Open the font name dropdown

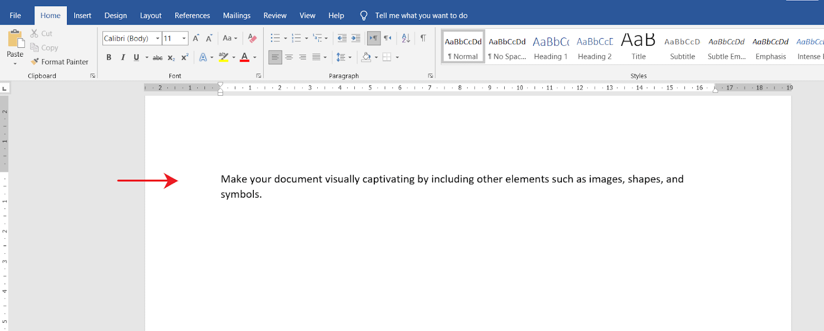pos(158,39)
